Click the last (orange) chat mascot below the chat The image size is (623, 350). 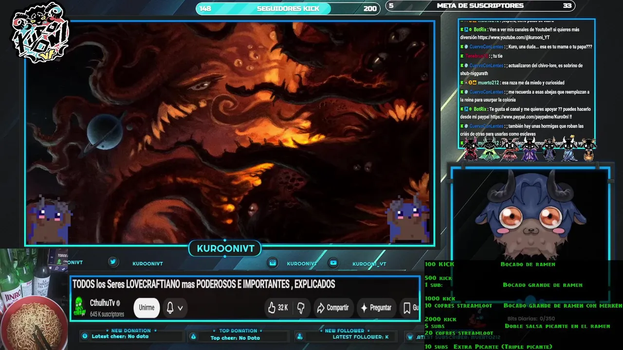(x=589, y=149)
